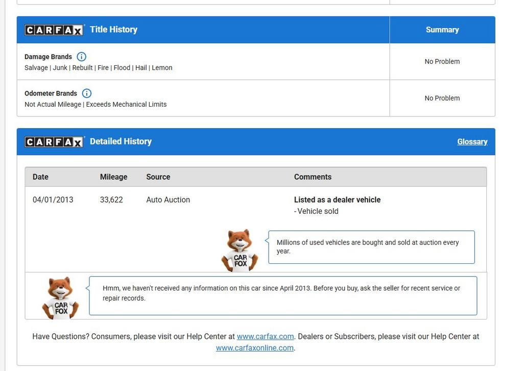Click the Detailed History heading text
523x371 pixels.
[121, 141]
